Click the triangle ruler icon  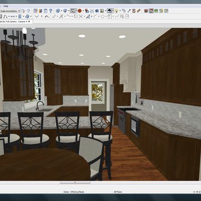(x=88, y=16)
